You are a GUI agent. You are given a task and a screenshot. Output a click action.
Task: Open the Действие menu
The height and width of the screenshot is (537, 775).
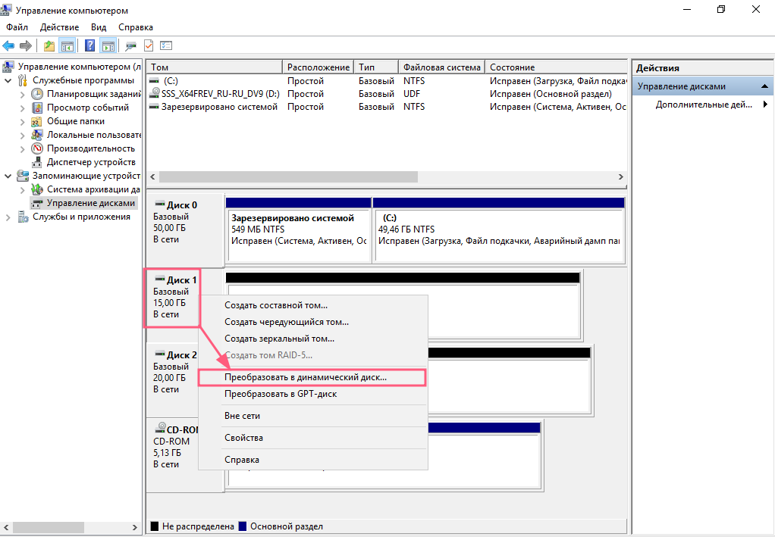click(59, 27)
